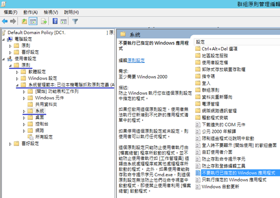Collapse the 系統管理範本 node

[x=17, y=85]
